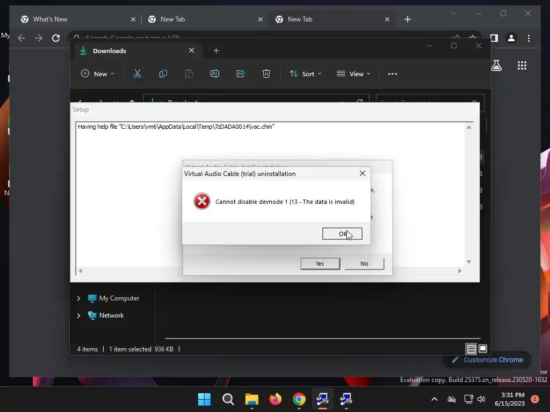This screenshot has width=550, height=412.
Task: Open Windows Search from the taskbar
Action: pyautogui.click(x=228, y=399)
